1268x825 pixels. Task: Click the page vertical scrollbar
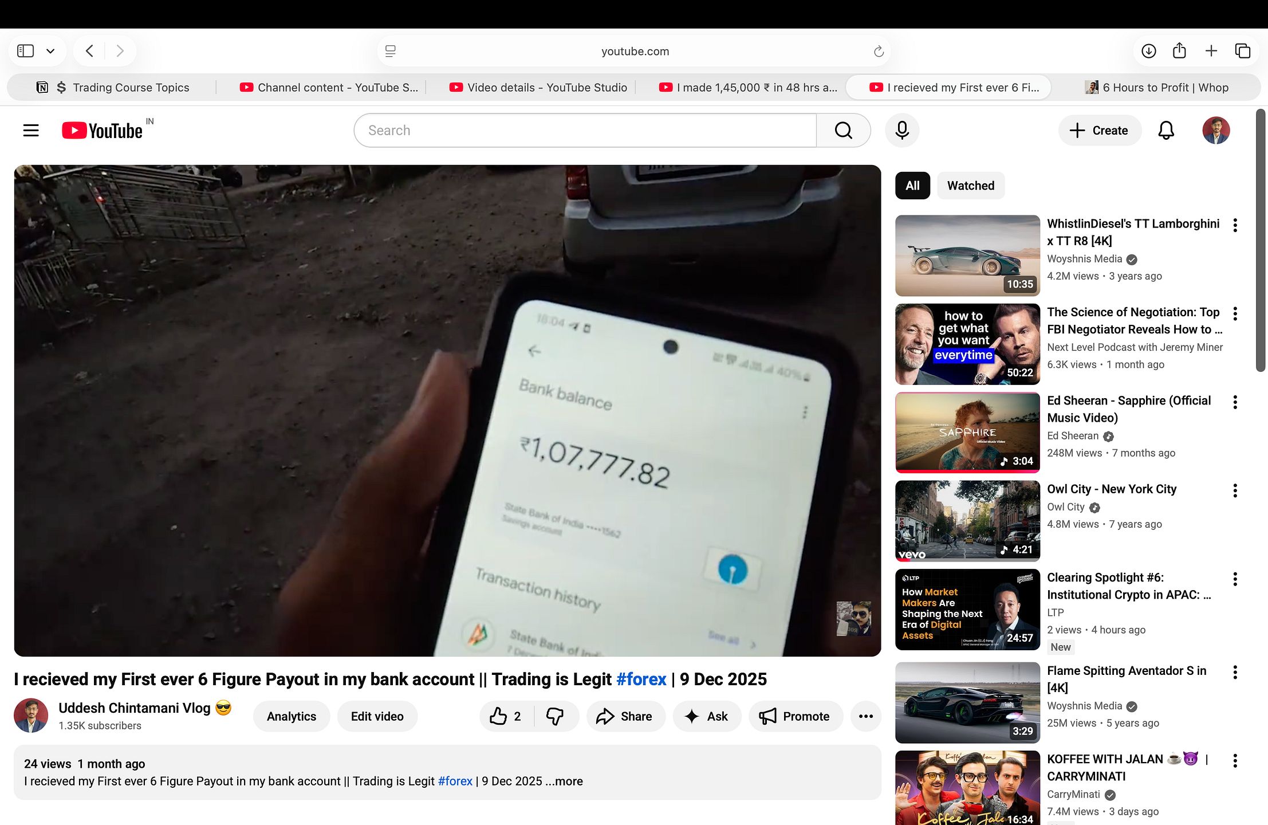click(1261, 241)
